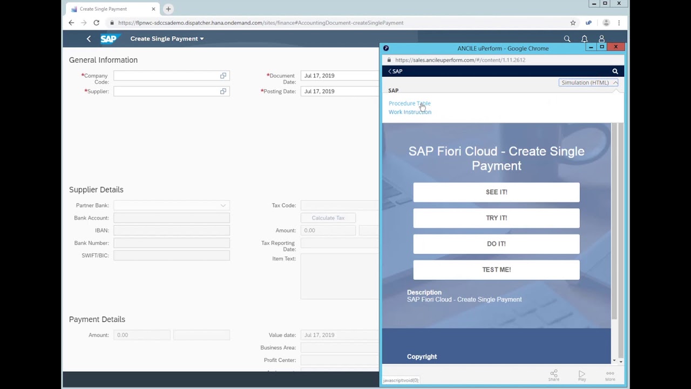Screen dimensions: 691x389
Task: Click the browser back arrow
Action: 71,23
